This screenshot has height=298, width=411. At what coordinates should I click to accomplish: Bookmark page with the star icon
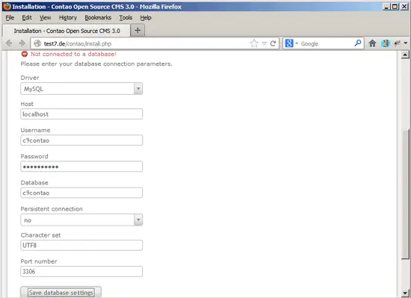pyautogui.click(x=254, y=43)
